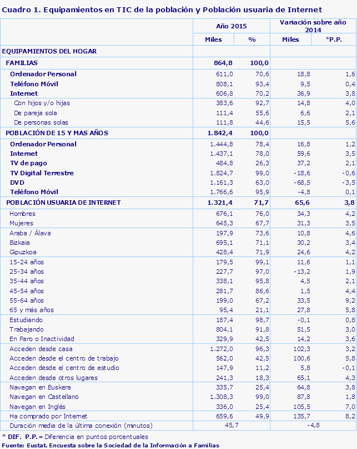Select the 'Mujeres' row label
Image resolution: width=357 pixels, height=449 pixels.
(21, 223)
